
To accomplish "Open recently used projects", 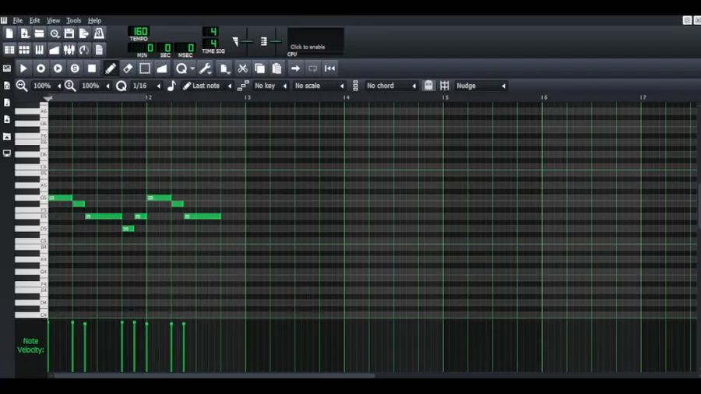I will [55, 33].
